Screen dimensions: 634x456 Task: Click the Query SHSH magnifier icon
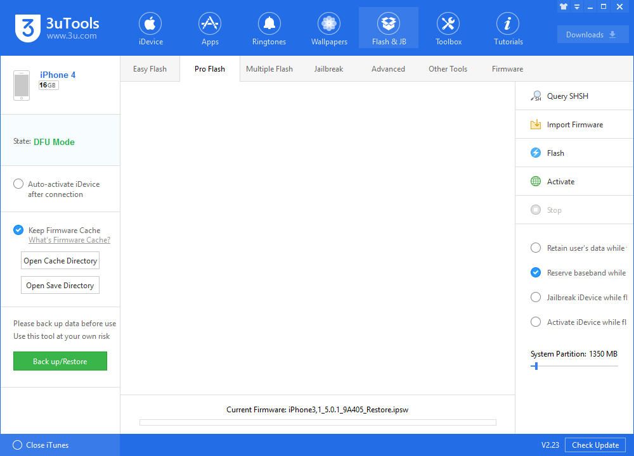pyautogui.click(x=536, y=96)
